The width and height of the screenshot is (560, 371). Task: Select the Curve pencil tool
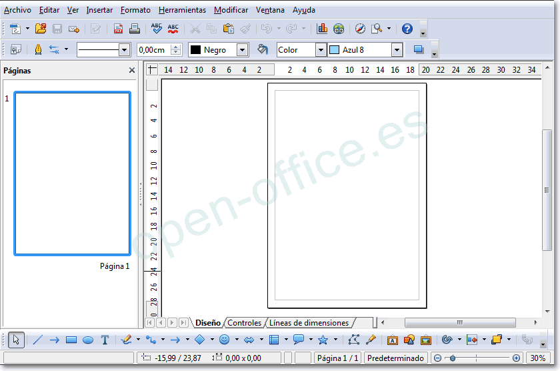[x=126, y=340]
